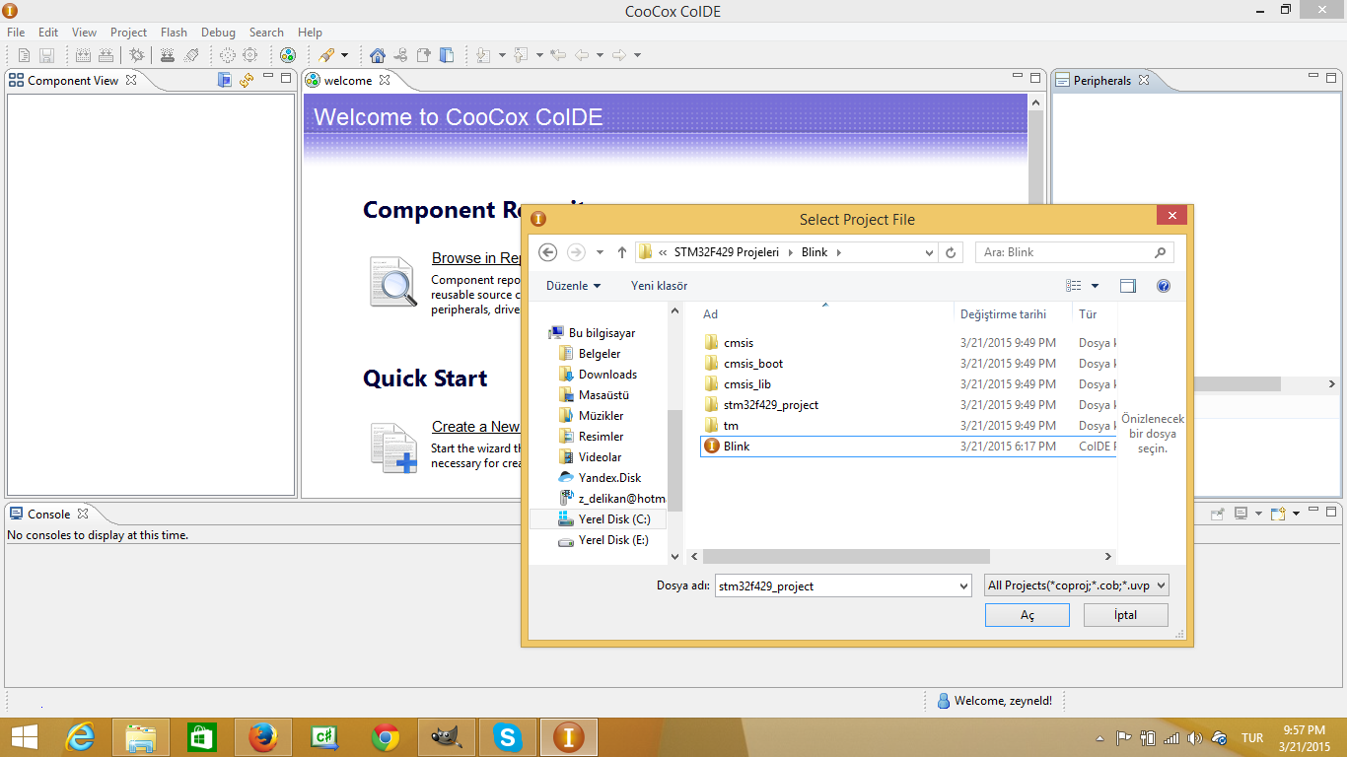The image size is (1347, 757).
Task: Open the Open Console dropdown arrow
Action: point(1296,514)
